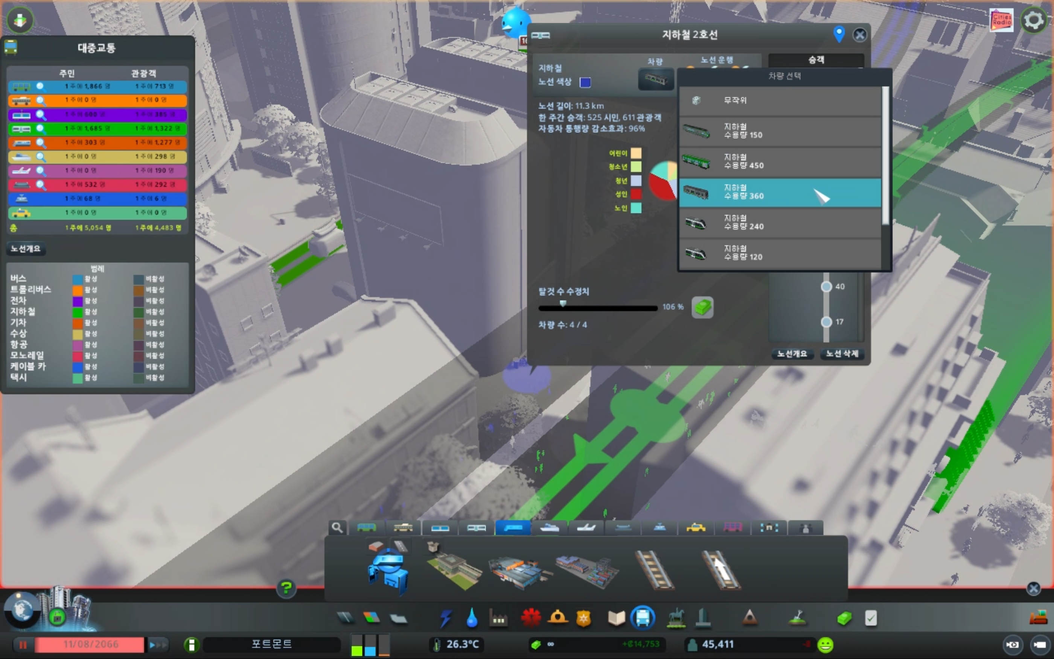Open the Cities Radio panel

pos(1001,20)
